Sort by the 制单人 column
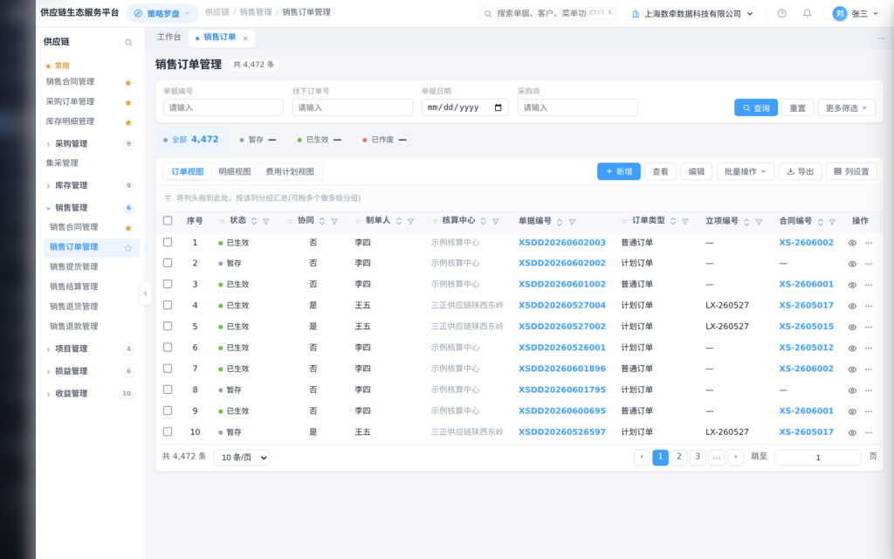 [x=399, y=221]
